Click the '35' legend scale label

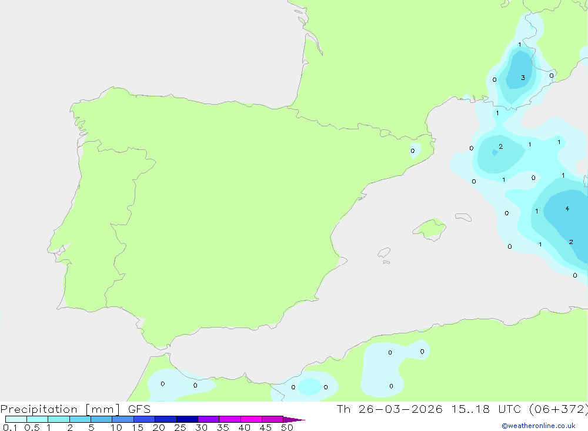point(223,427)
